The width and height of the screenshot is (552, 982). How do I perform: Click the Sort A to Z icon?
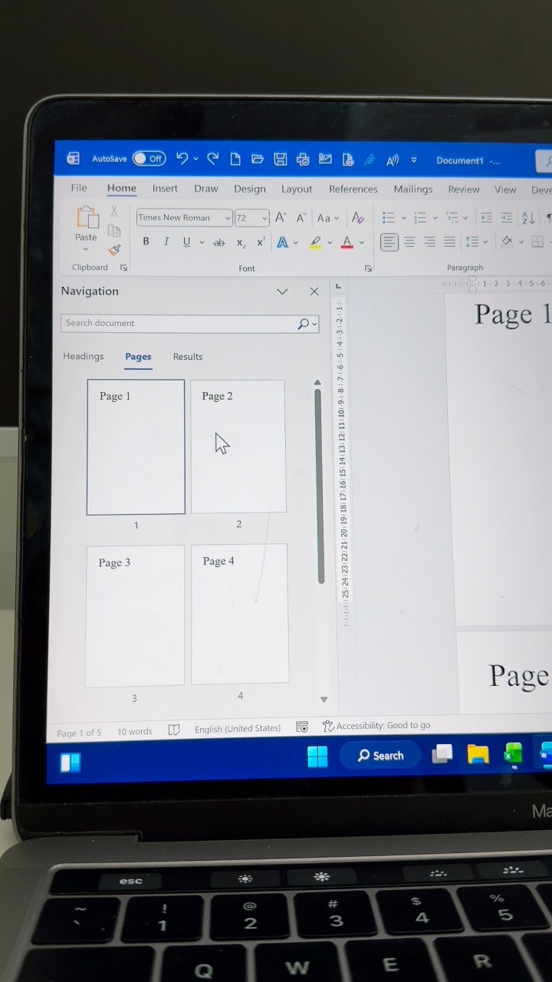click(528, 219)
